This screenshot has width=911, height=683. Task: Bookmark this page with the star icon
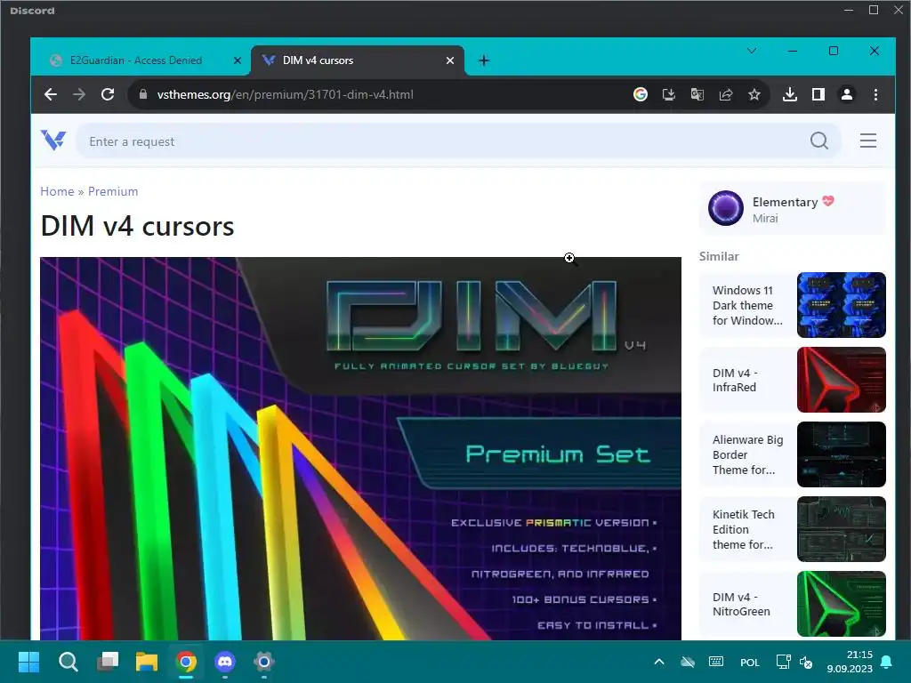coord(754,94)
